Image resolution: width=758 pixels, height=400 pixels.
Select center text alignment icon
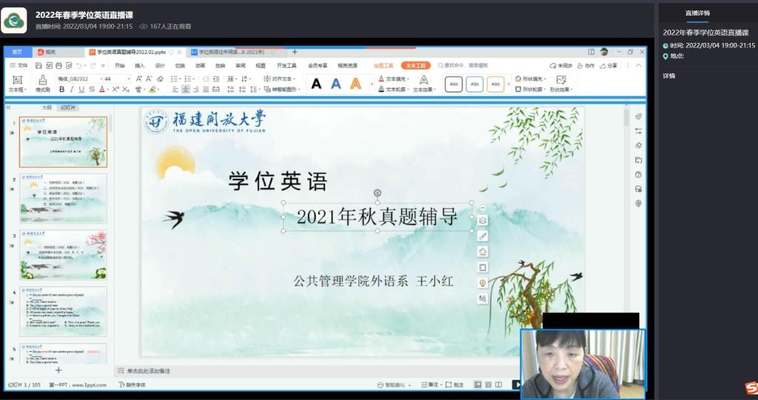click(x=186, y=89)
